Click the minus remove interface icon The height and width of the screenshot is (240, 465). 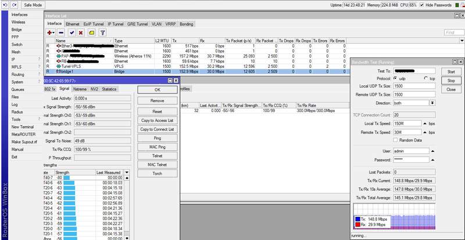(x=62, y=33)
